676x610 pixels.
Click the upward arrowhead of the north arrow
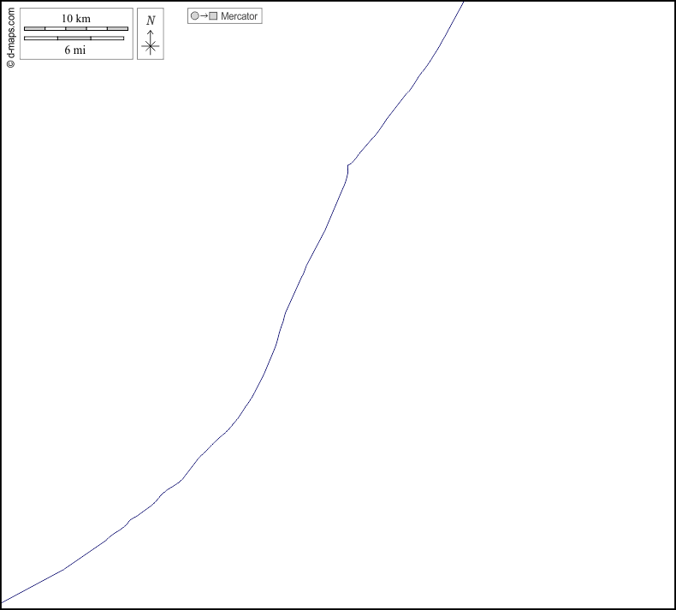(151, 32)
